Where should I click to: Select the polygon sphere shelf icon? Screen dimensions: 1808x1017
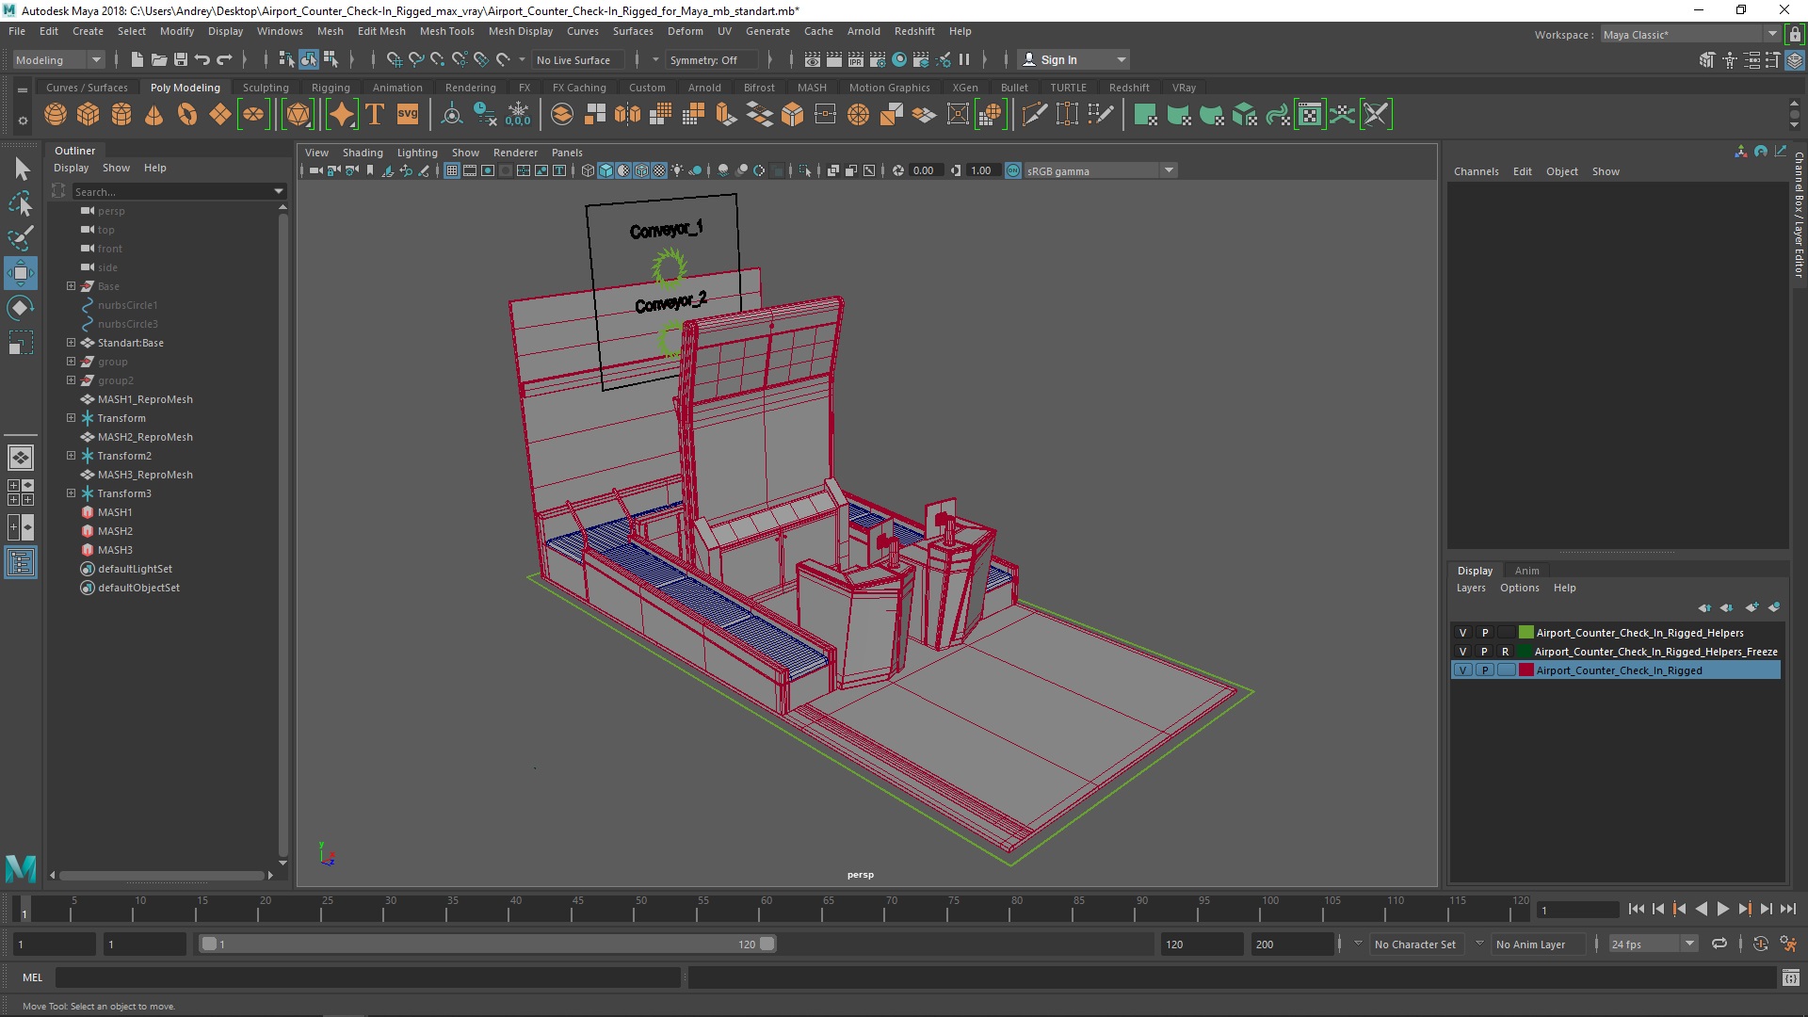point(56,115)
